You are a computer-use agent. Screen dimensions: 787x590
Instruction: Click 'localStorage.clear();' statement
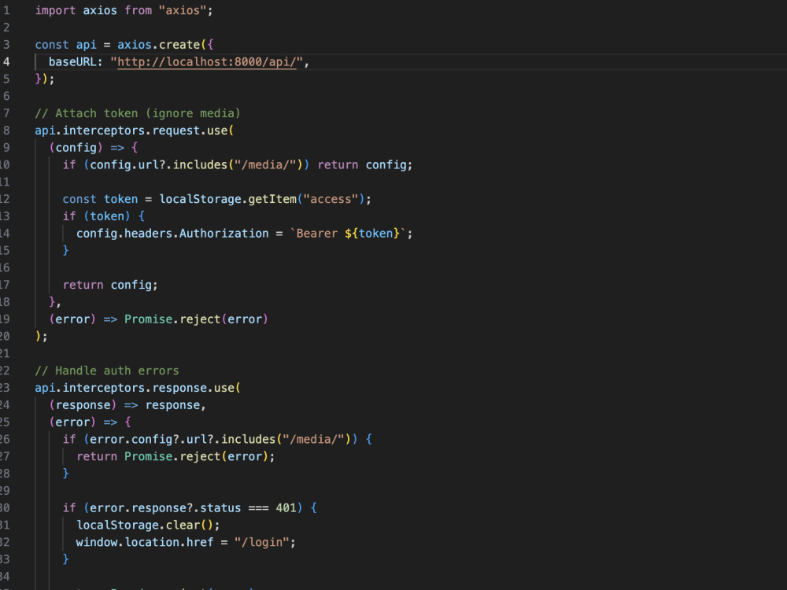coord(148,525)
